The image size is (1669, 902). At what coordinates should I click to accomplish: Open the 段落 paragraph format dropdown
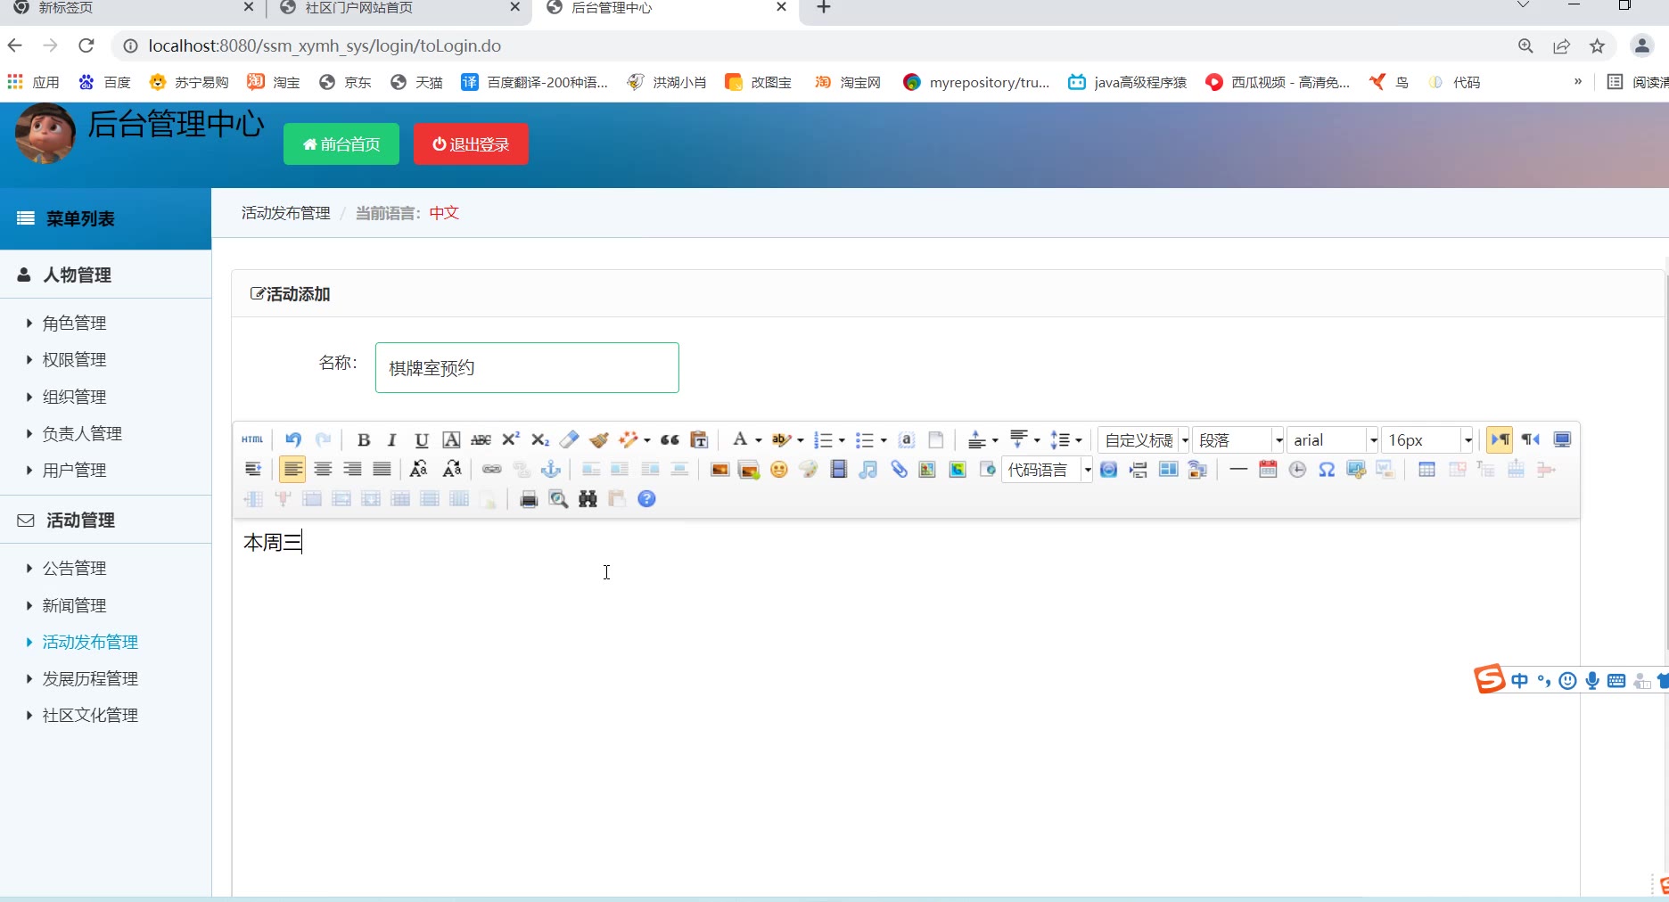pyautogui.click(x=1239, y=439)
